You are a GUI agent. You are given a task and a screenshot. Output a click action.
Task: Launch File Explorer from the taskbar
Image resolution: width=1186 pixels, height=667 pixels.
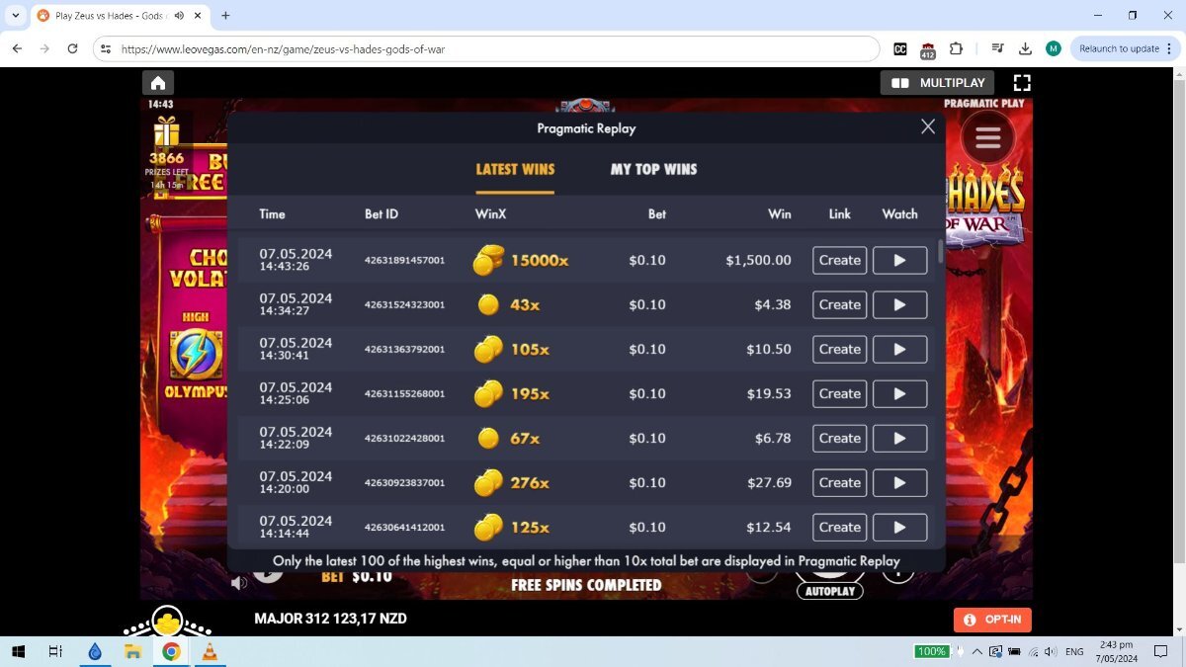pos(132,651)
